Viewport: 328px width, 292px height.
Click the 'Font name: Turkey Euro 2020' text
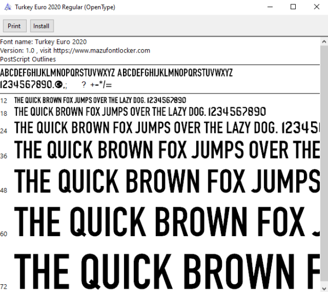(x=43, y=42)
